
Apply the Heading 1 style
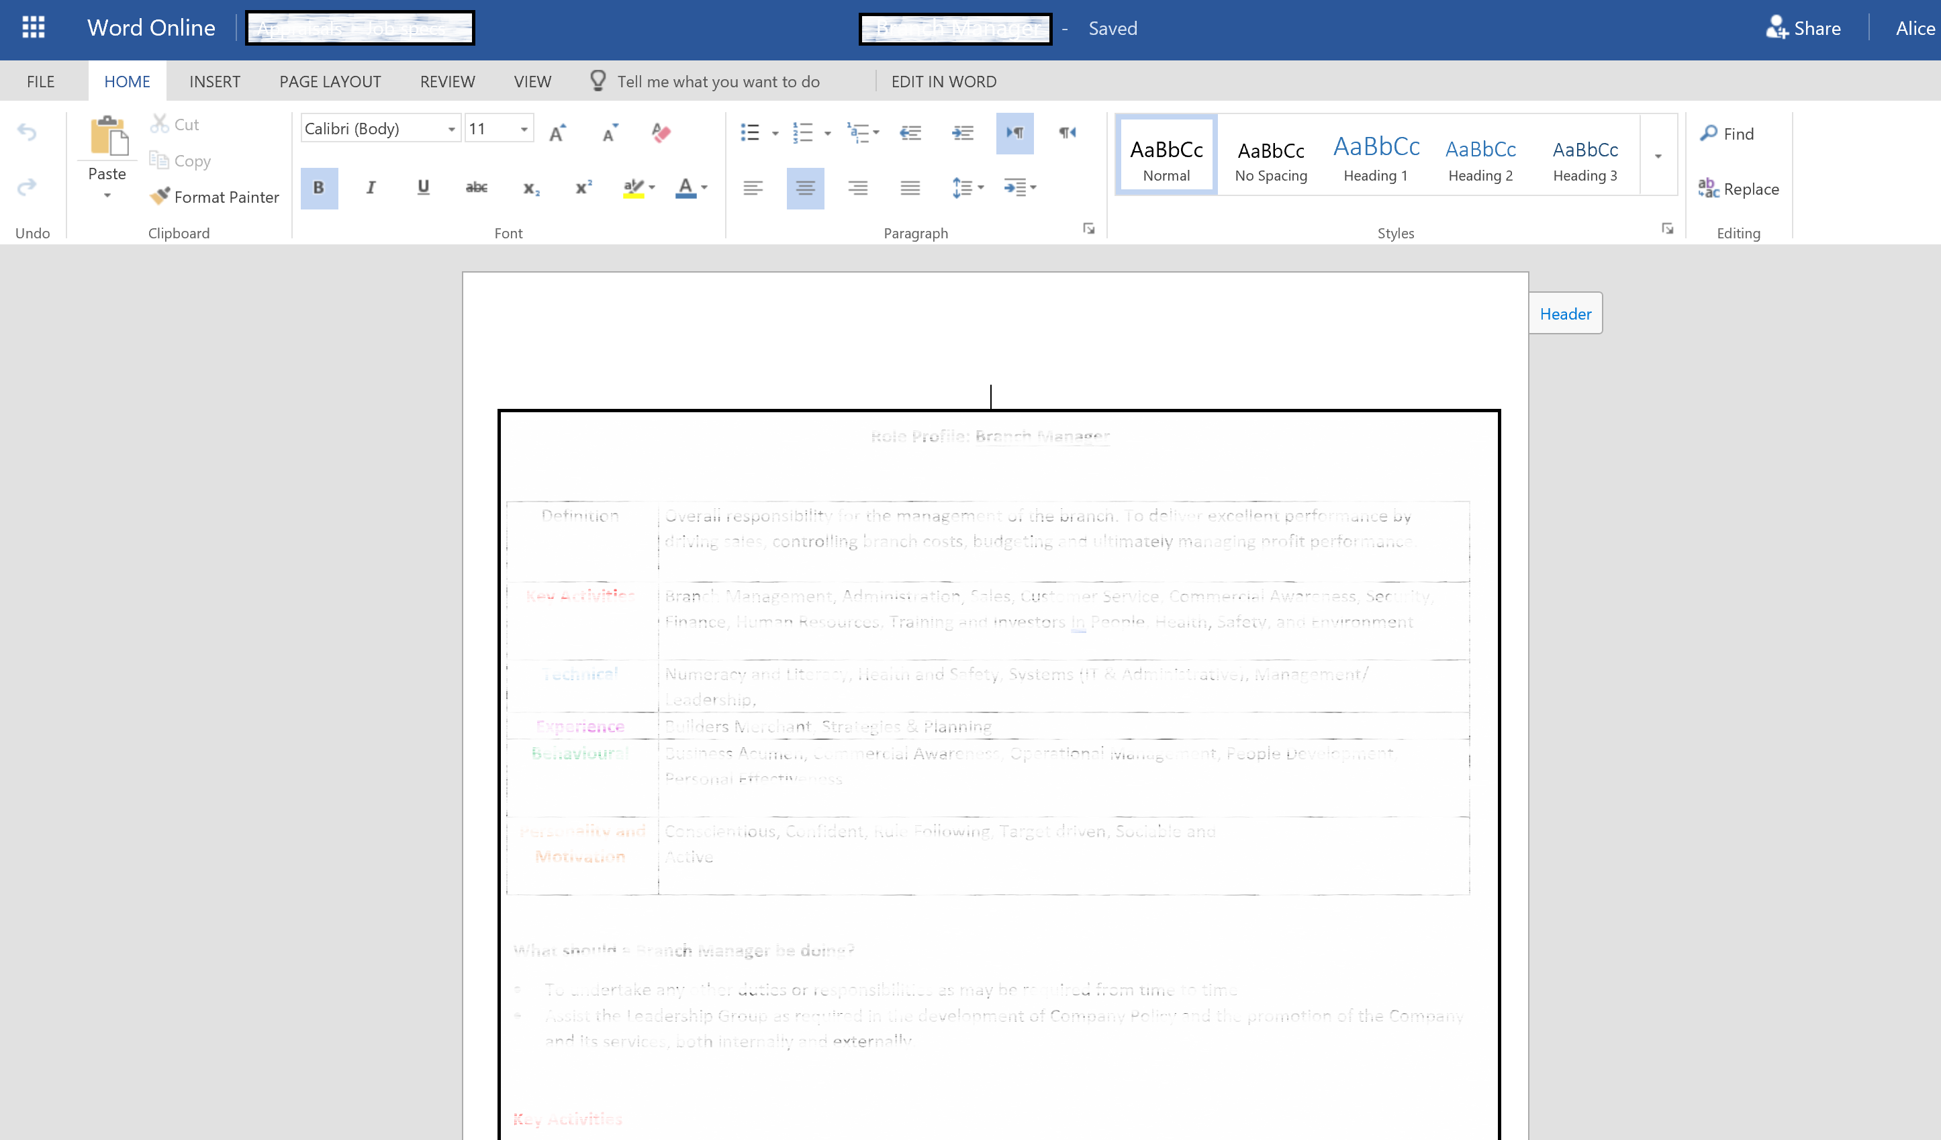click(1376, 156)
